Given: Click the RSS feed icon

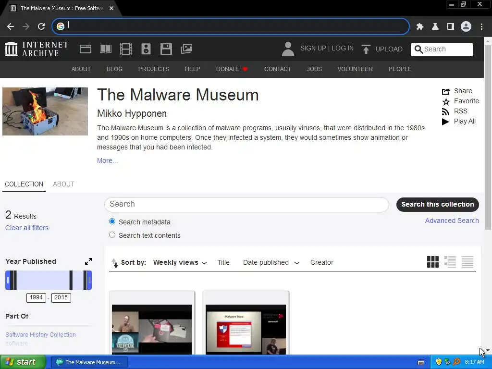Looking at the screenshot, I should (x=445, y=111).
